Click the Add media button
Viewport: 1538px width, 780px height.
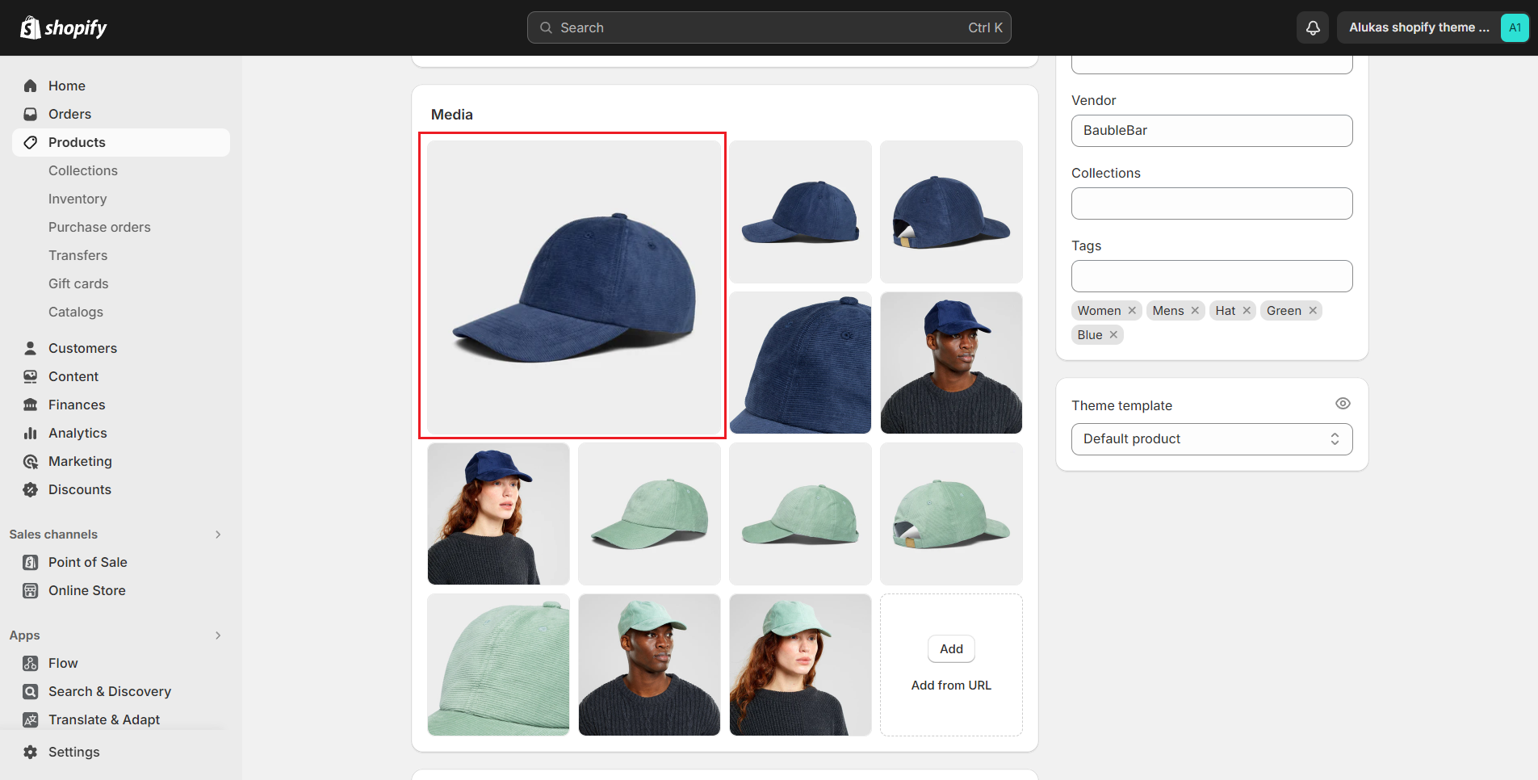point(951,649)
